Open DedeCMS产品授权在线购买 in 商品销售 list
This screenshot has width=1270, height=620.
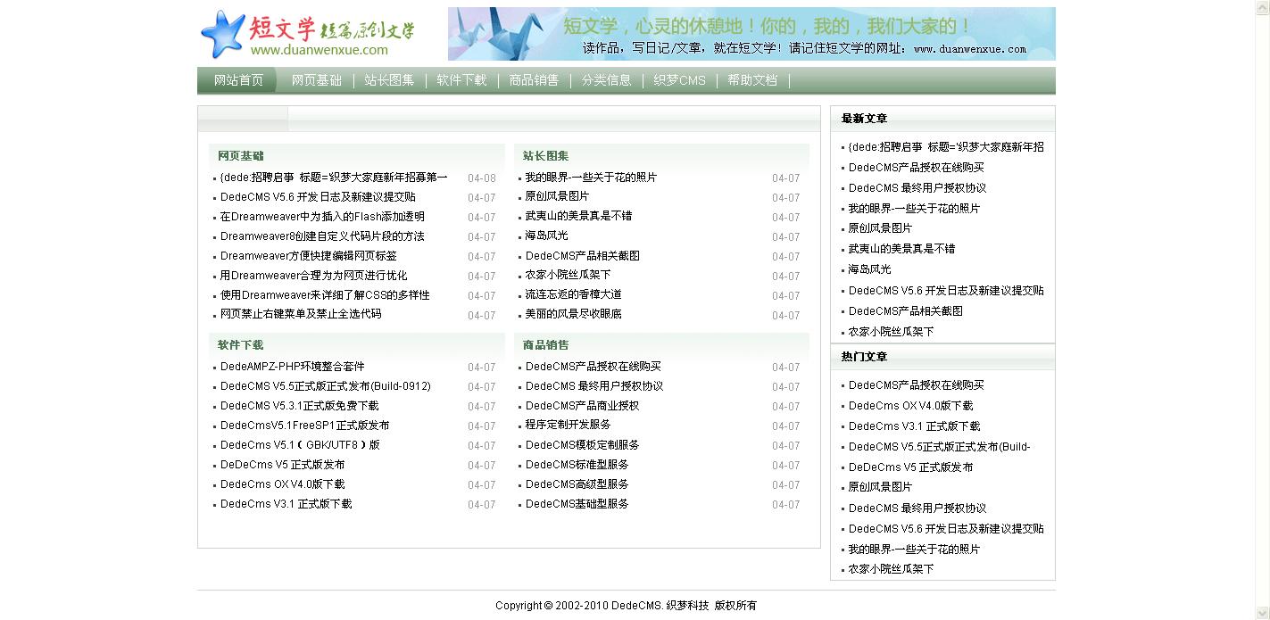coord(593,367)
